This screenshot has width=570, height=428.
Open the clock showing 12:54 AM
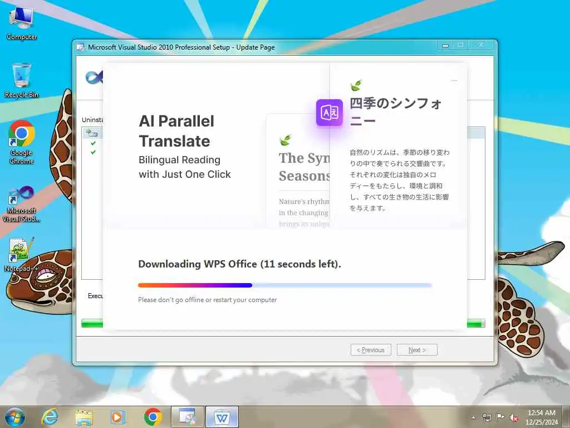(542, 417)
